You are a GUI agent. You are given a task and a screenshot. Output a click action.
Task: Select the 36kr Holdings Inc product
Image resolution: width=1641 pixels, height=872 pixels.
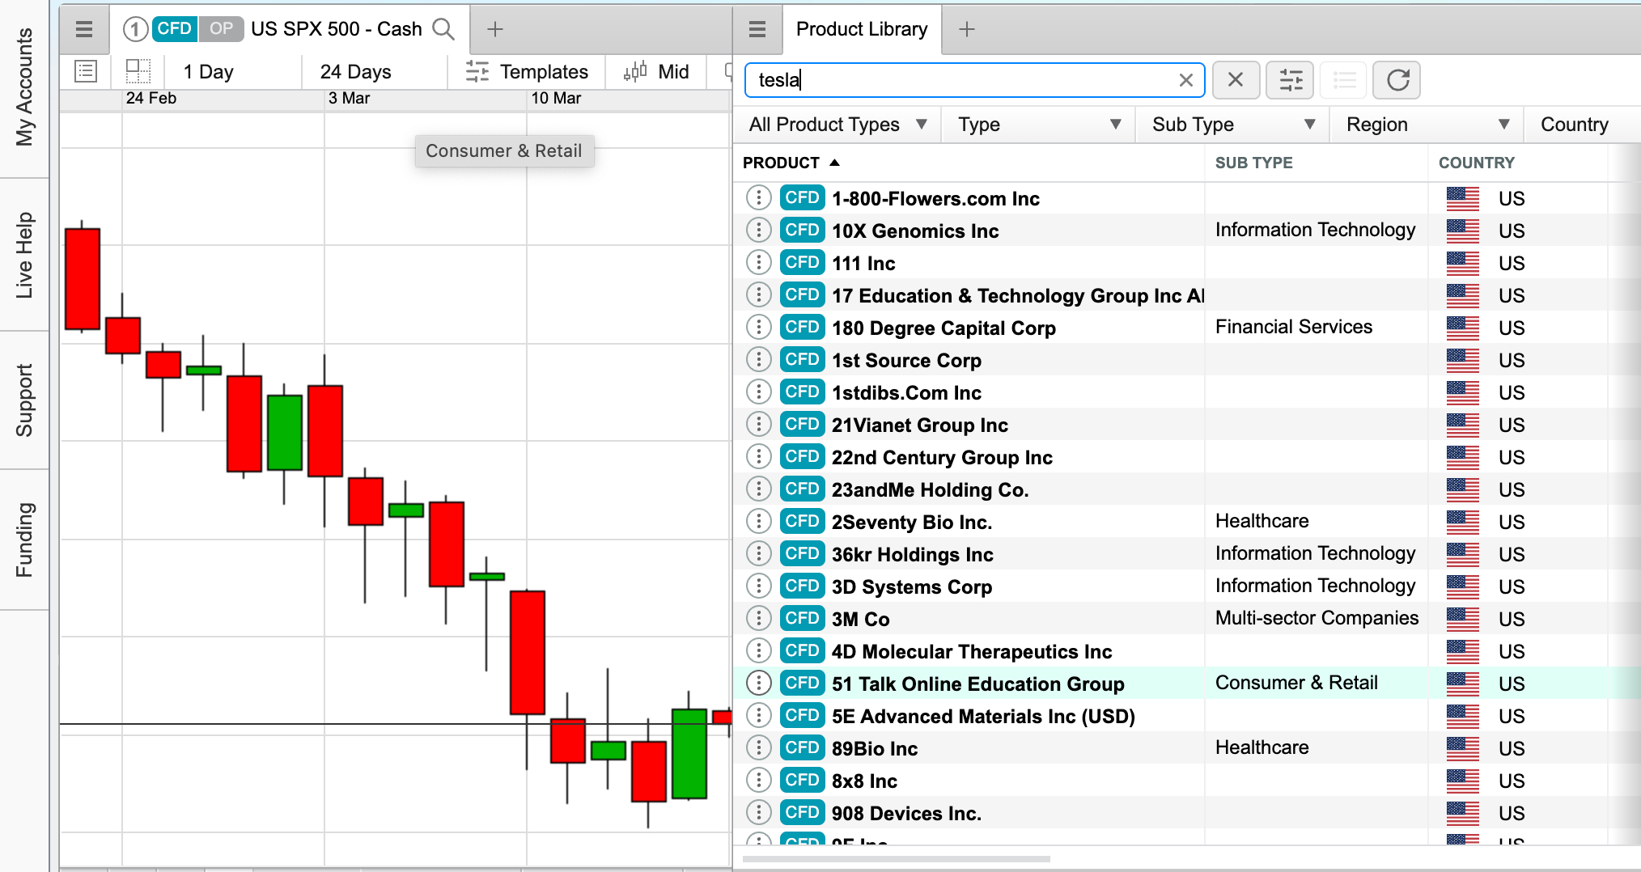912,554
